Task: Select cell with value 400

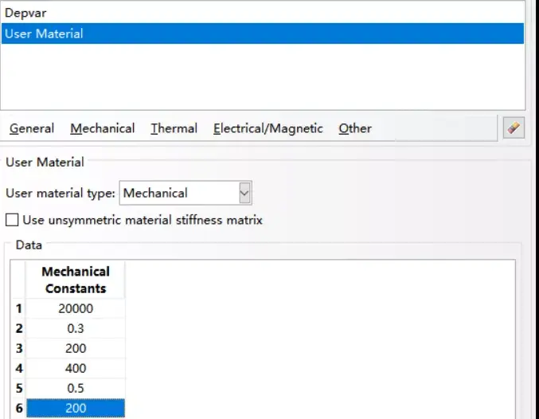Action: coord(76,369)
